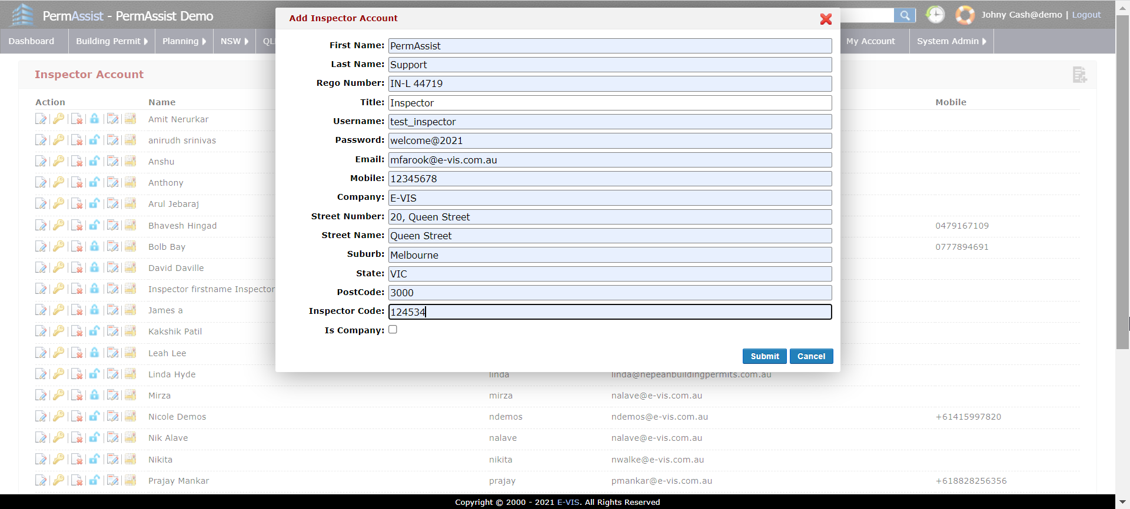Toggle the lock icon for Amit Nerurkar

(x=94, y=119)
